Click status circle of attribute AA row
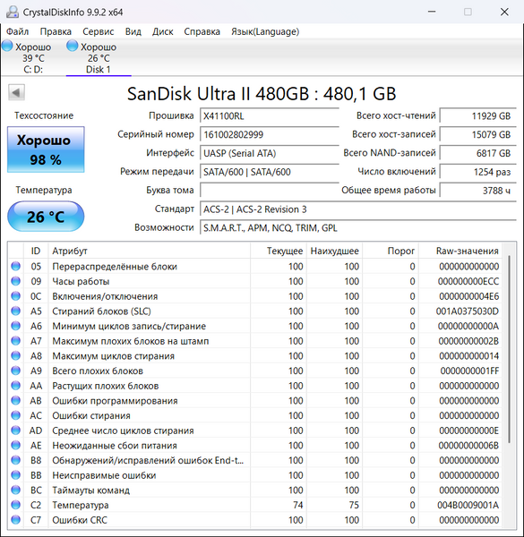The image size is (524, 537). [16, 386]
